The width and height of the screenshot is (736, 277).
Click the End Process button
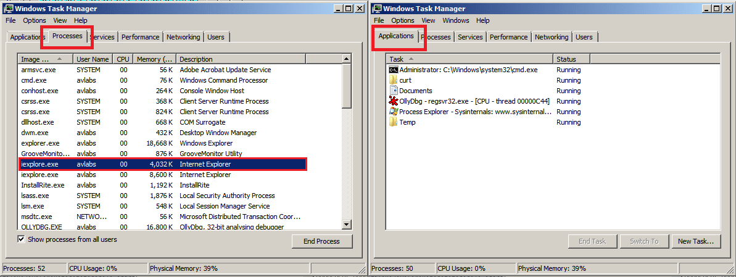[x=321, y=241]
